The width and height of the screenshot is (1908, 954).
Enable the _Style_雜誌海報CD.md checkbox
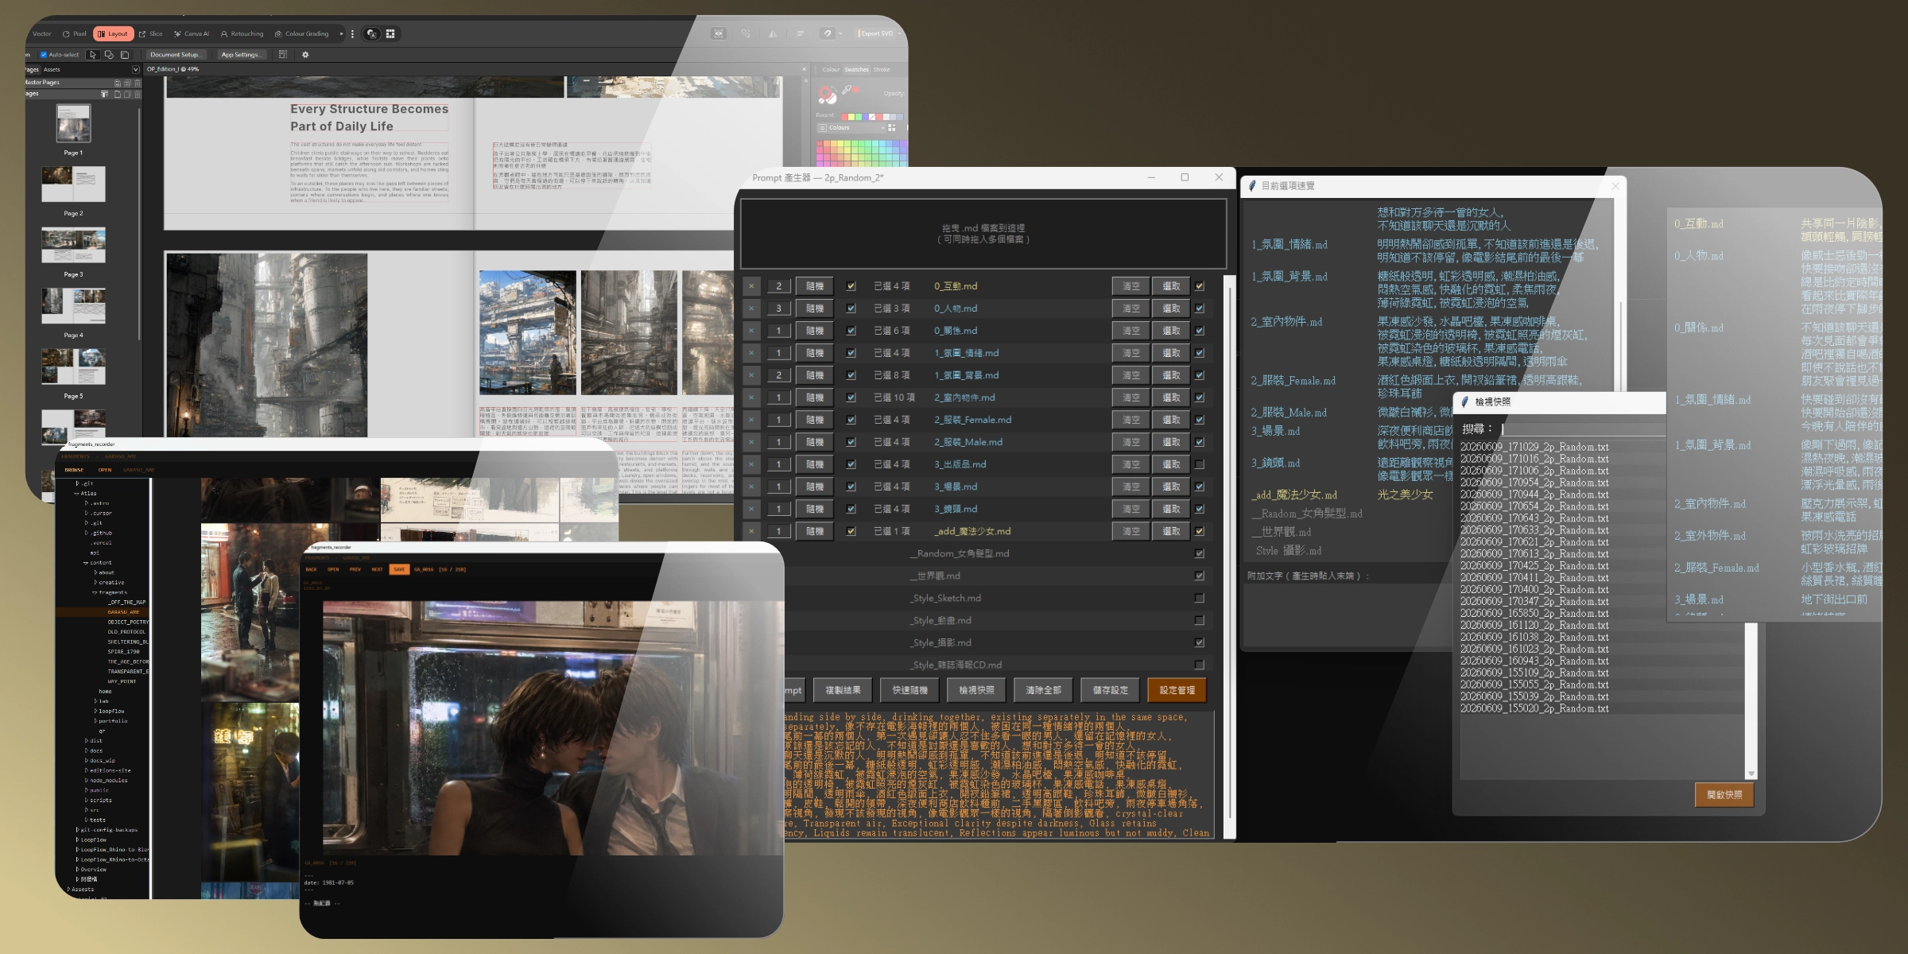click(1199, 665)
